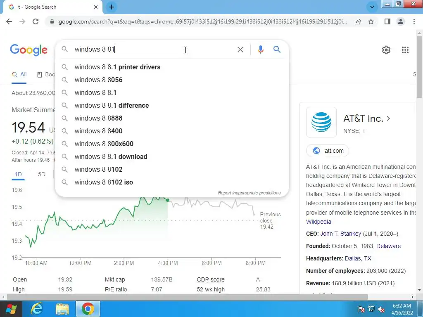This screenshot has width=423, height=317.
Task: Choose the plain 'windows 8 8.1' suggestion
Action: click(x=172, y=93)
